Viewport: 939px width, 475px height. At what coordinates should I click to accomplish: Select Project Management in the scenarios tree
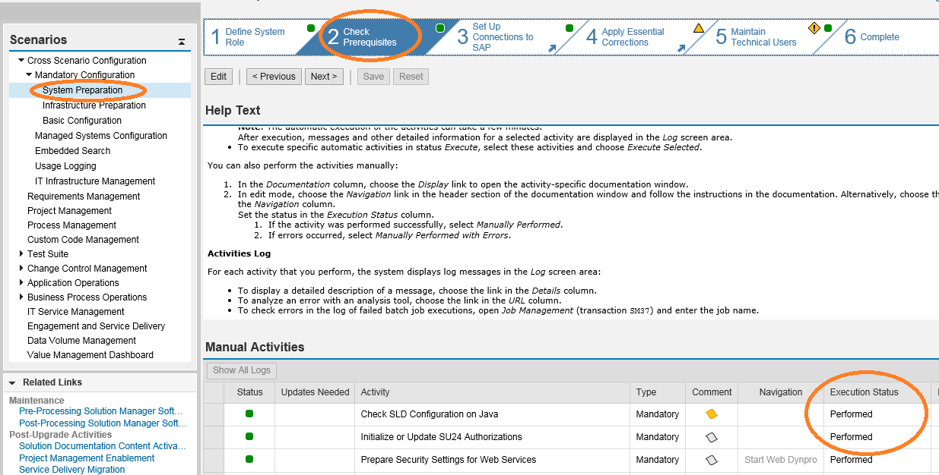[70, 211]
